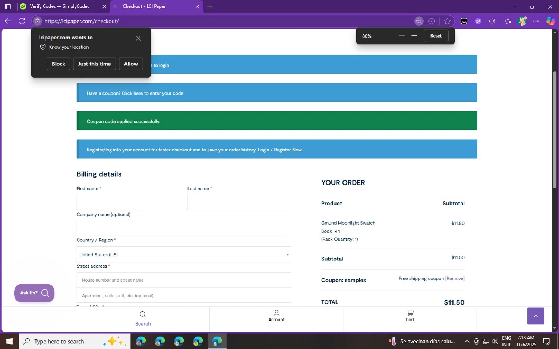This screenshot has height=349, width=559.
Task: Block location access for lcipaper.com
Action: pyautogui.click(x=59, y=64)
